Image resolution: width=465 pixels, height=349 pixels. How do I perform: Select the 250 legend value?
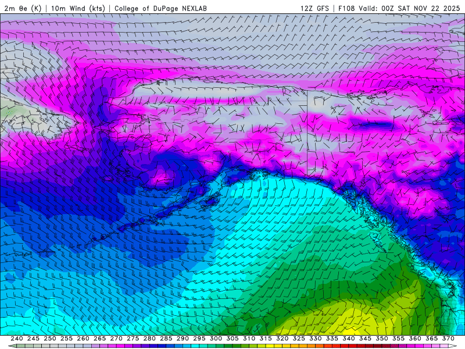[x=50, y=339]
